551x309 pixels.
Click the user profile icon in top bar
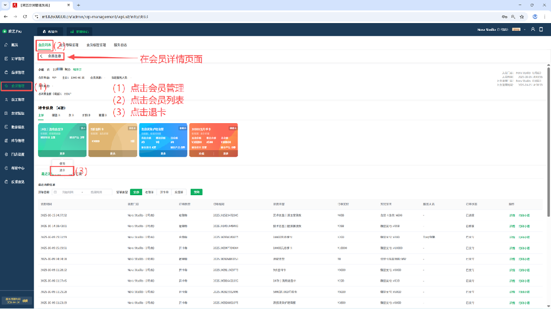pyautogui.click(x=533, y=30)
